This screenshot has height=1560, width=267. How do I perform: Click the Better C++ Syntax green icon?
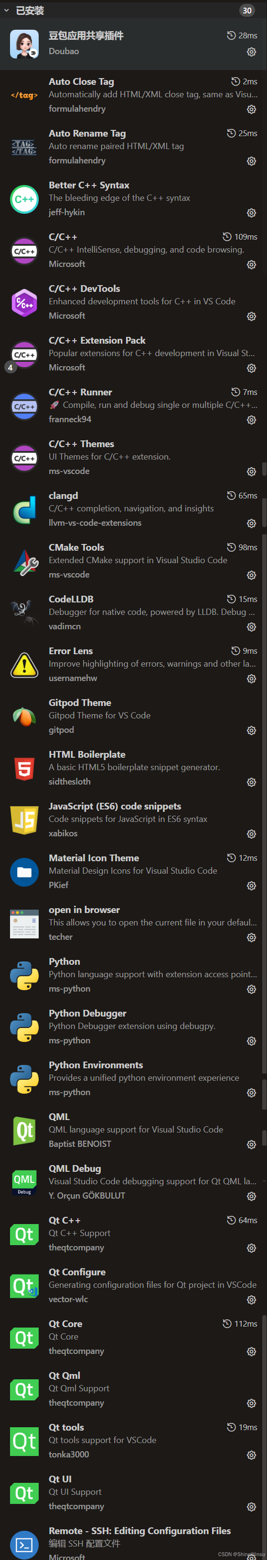24,199
